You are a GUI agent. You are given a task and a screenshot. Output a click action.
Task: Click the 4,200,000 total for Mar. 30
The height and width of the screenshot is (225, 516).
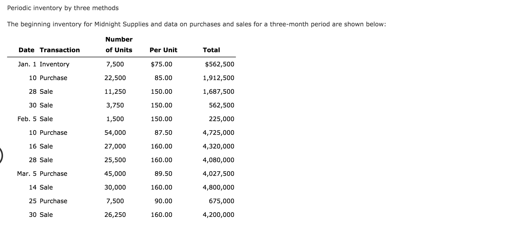point(218,215)
